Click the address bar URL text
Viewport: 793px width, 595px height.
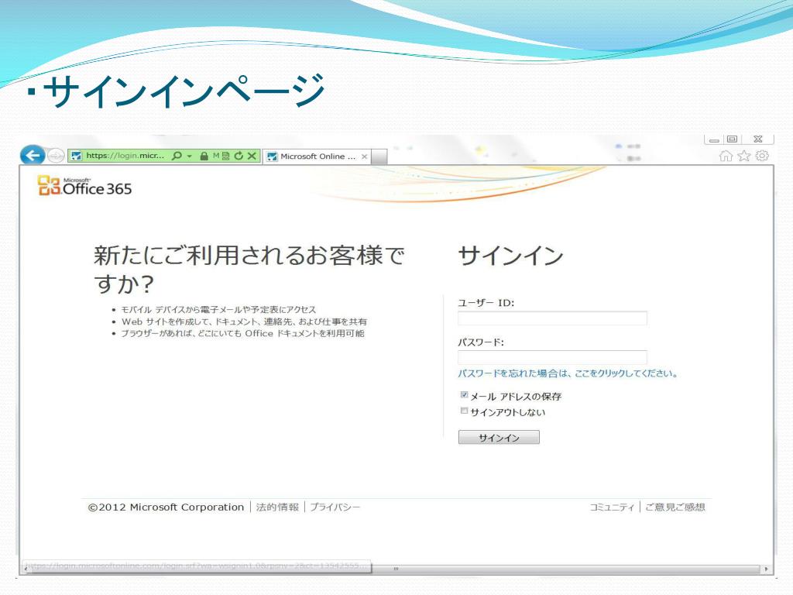pyautogui.click(x=125, y=156)
